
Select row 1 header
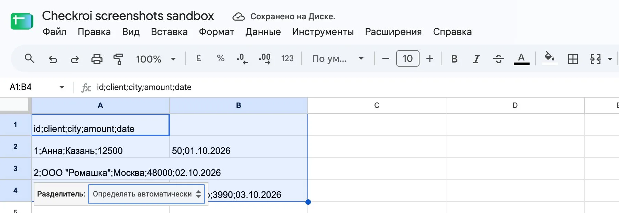[15, 125]
